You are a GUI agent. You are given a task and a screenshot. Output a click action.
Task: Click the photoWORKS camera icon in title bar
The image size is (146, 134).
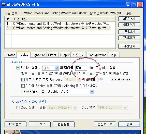pyautogui.click(x=4, y=4)
